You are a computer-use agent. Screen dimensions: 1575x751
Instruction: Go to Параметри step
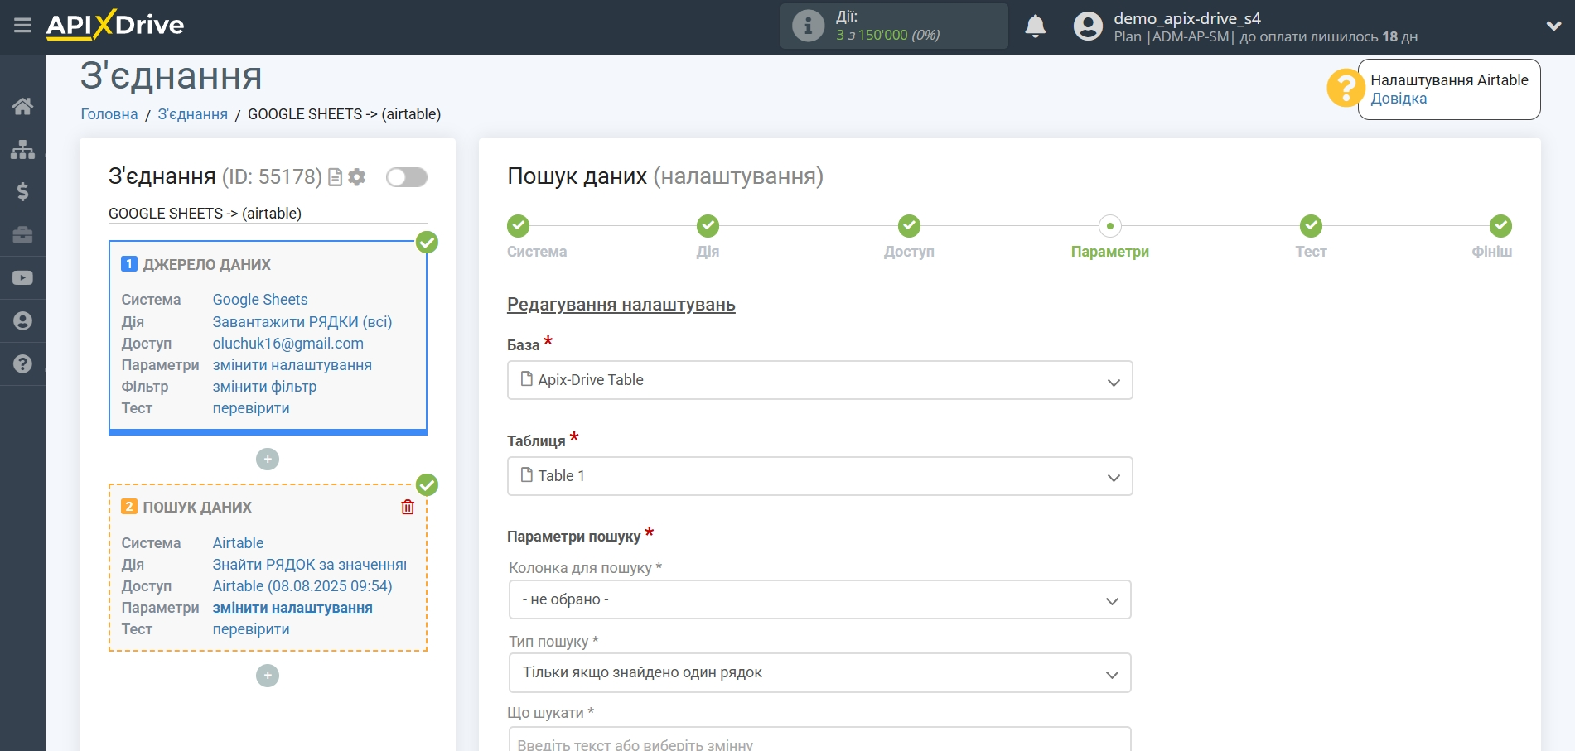(1110, 225)
